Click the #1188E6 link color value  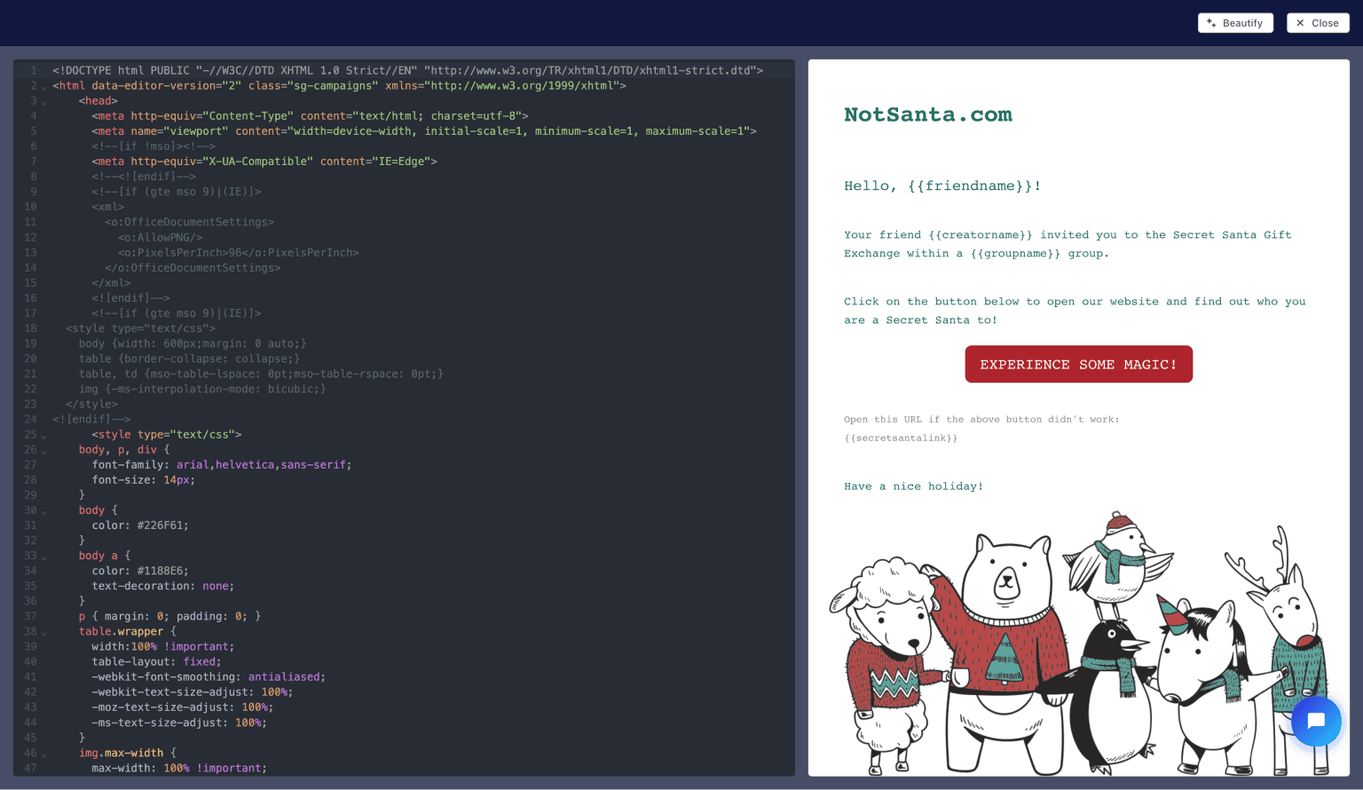pyautogui.click(x=162, y=571)
